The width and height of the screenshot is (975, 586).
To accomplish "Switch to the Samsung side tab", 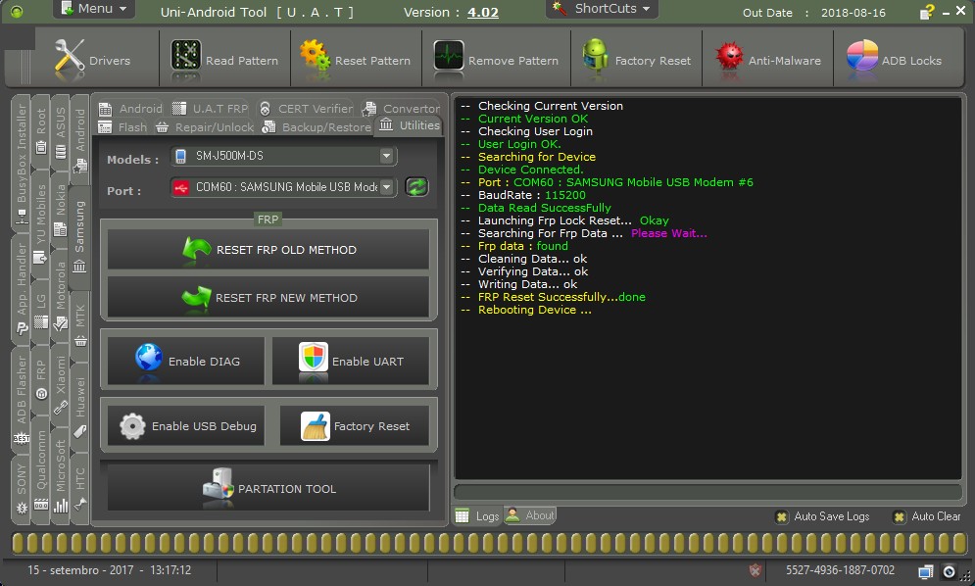I will 79,236.
